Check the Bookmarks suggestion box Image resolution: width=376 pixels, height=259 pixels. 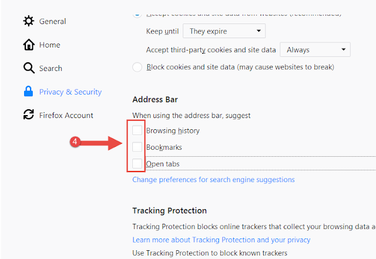(137, 147)
